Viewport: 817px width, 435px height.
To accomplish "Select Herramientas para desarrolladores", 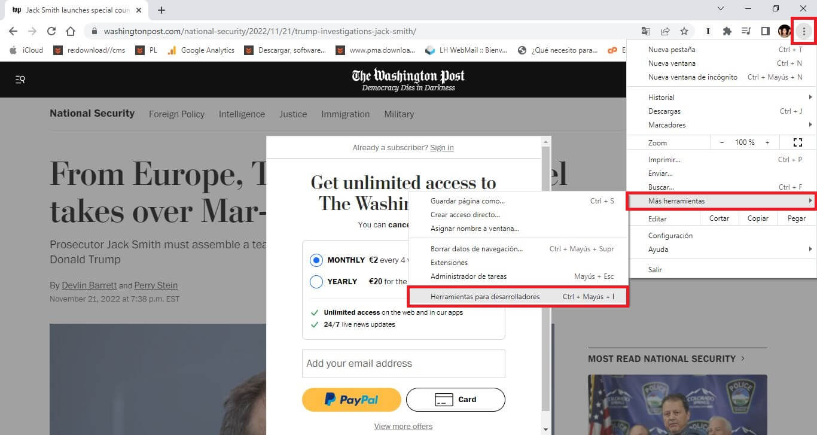I will [x=518, y=297].
